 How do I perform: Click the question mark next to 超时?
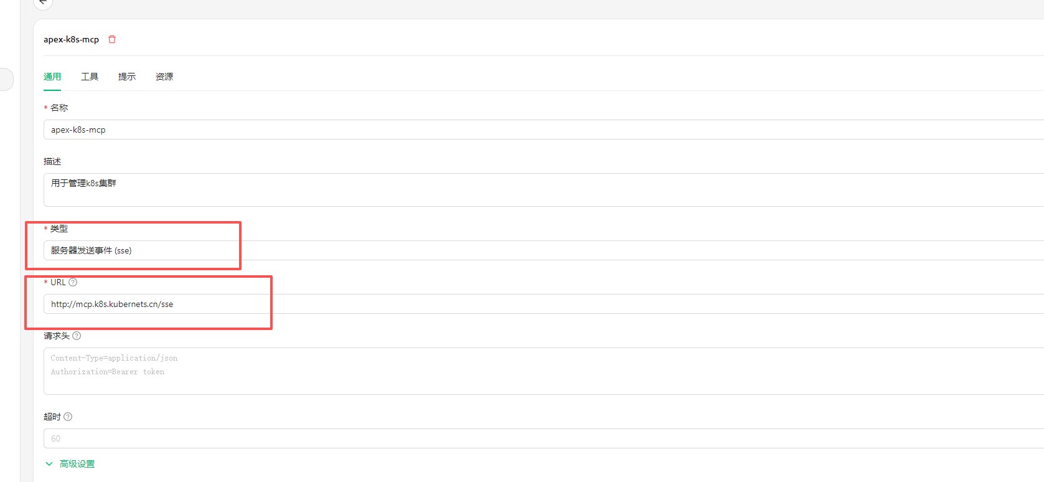pos(68,417)
